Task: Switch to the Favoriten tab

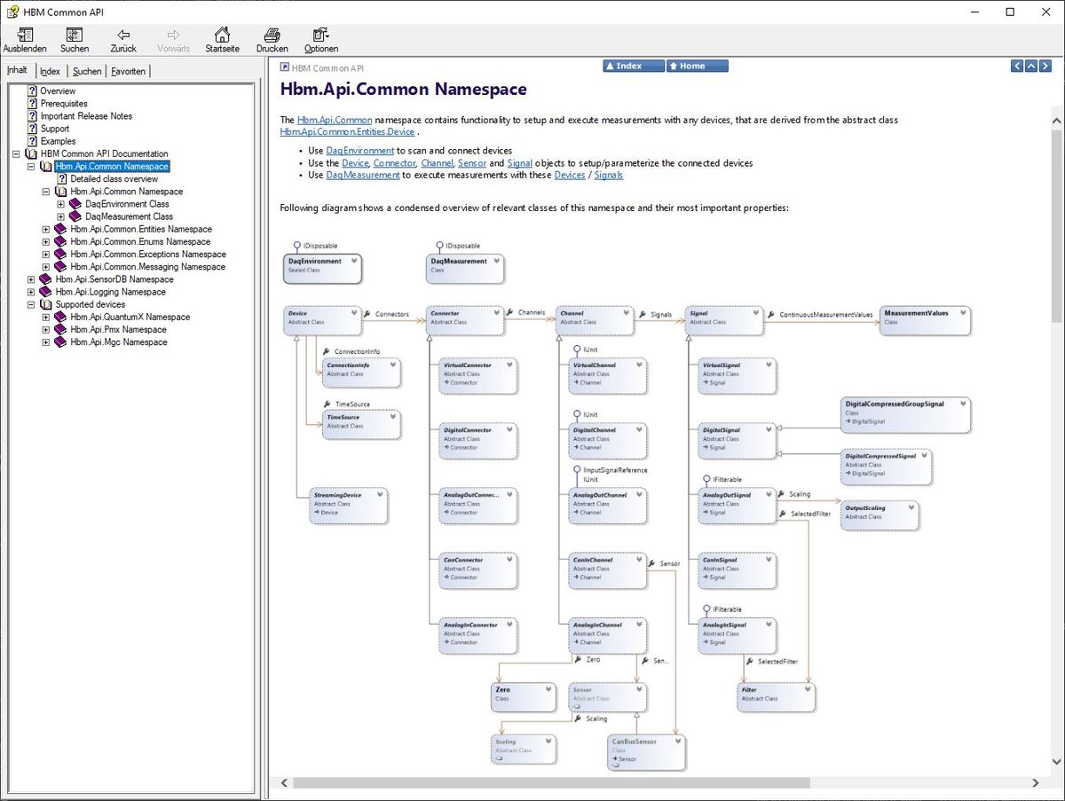Action: pyautogui.click(x=129, y=71)
